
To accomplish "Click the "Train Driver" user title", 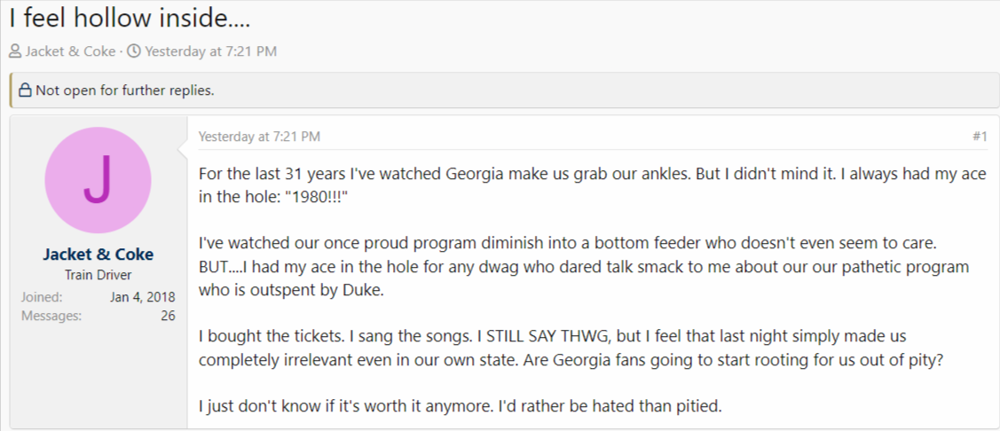I will (x=98, y=275).
